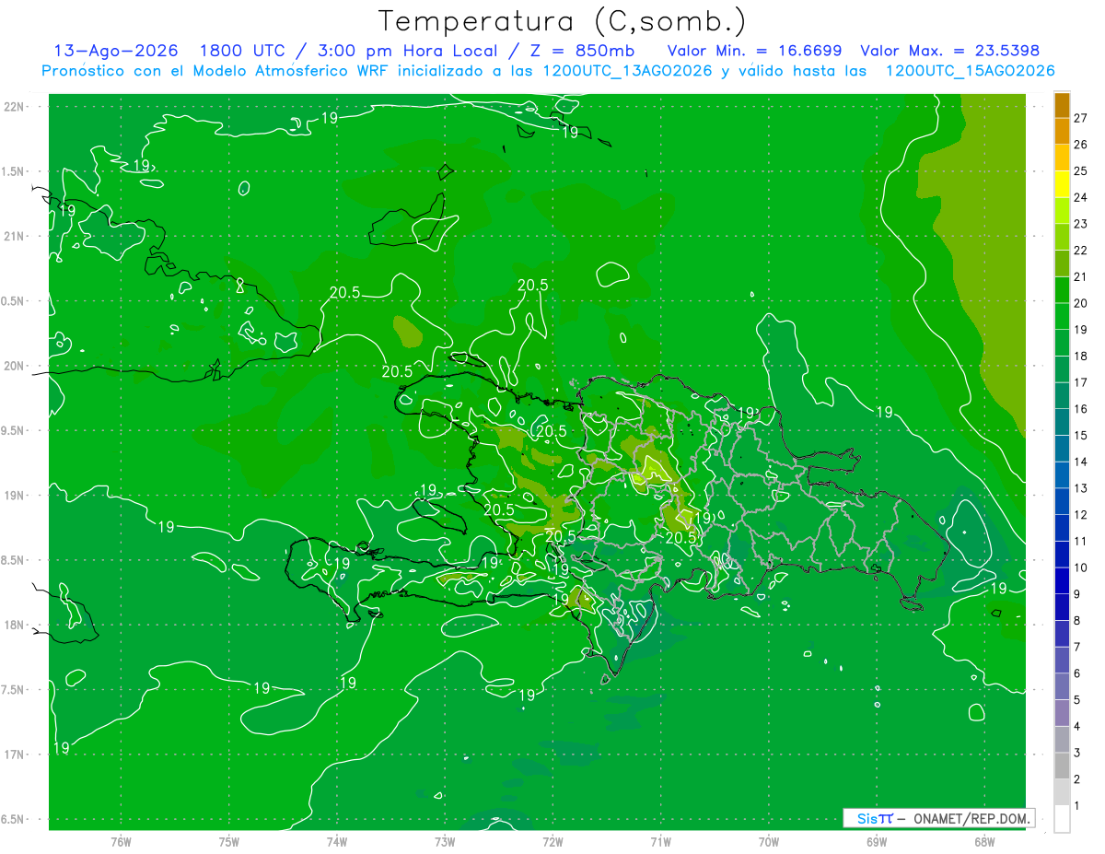This screenshot has height=854, width=1105.
Task: Click the colorbar legend value 1
Action: 1077,806
